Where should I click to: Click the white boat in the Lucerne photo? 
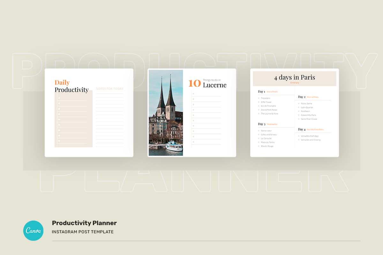tap(174, 146)
